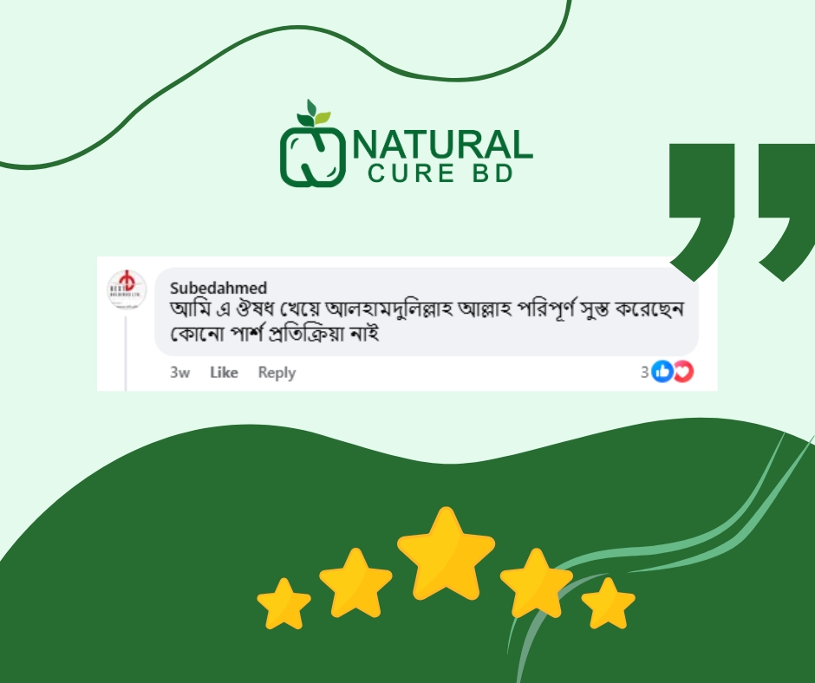The height and width of the screenshot is (683, 815).
Task: Click Reply under Subedahmed's comment
Action: tap(277, 373)
